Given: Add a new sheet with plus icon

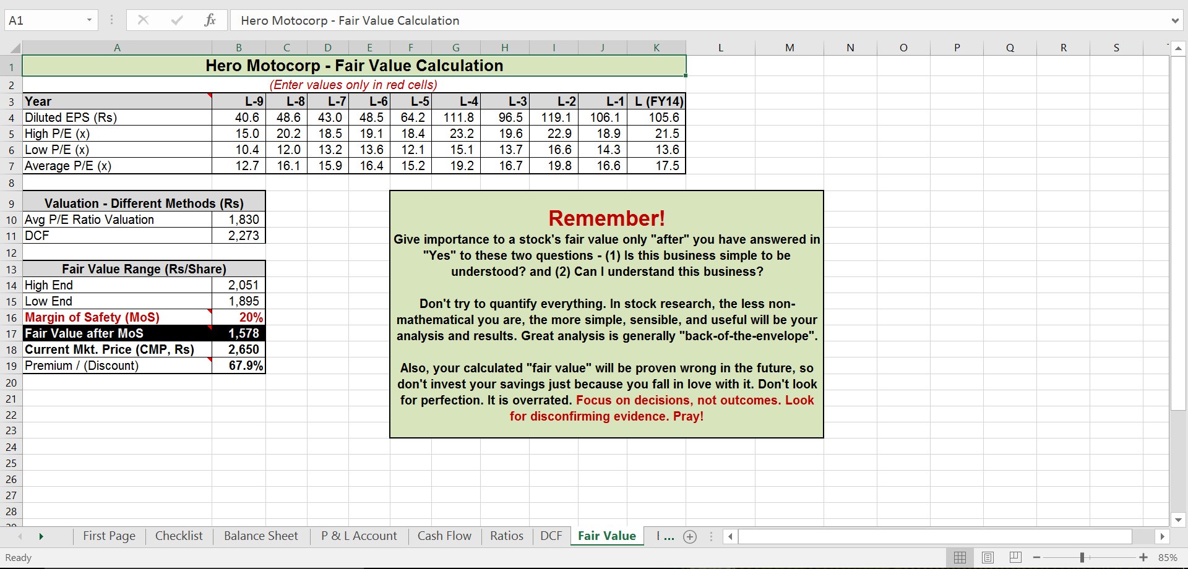Looking at the screenshot, I should click(x=690, y=537).
